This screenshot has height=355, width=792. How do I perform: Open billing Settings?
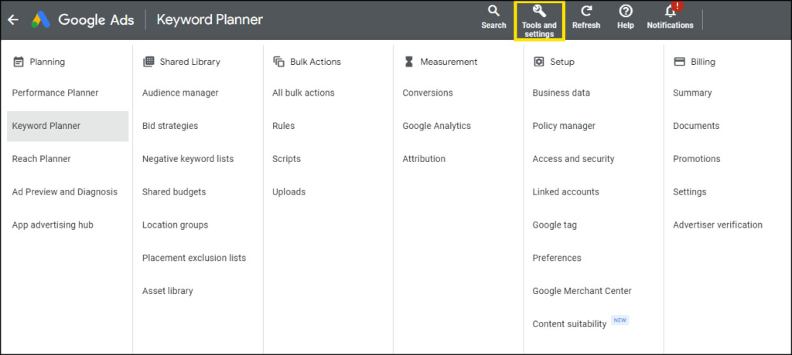pos(689,192)
